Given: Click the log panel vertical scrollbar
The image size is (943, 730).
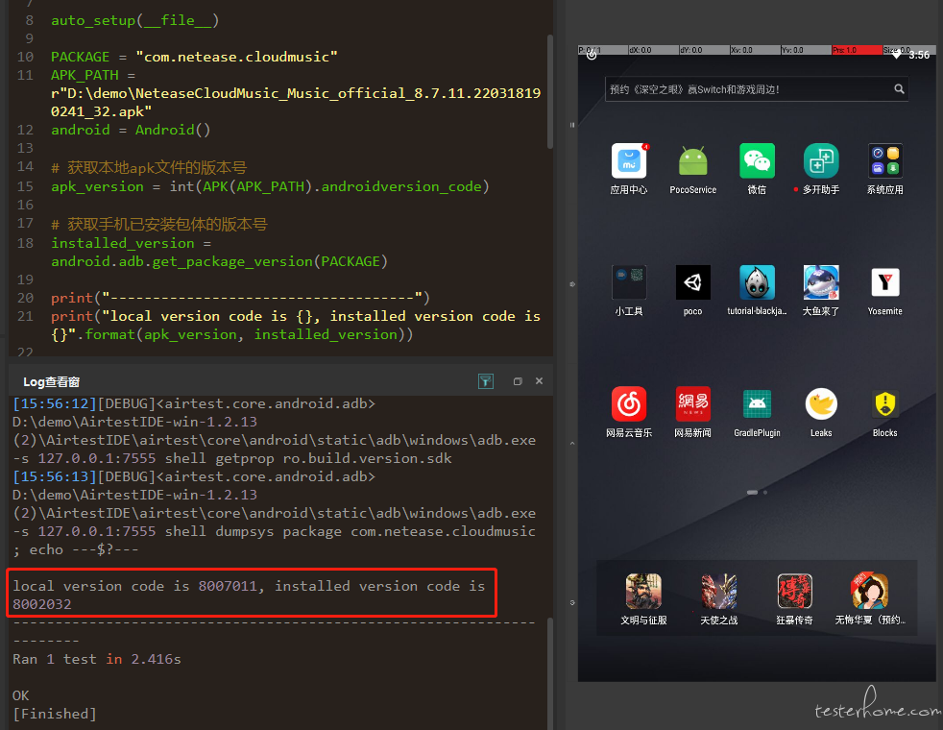Looking at the screenshot, I should pyautogui.click(x=549, y=673).
